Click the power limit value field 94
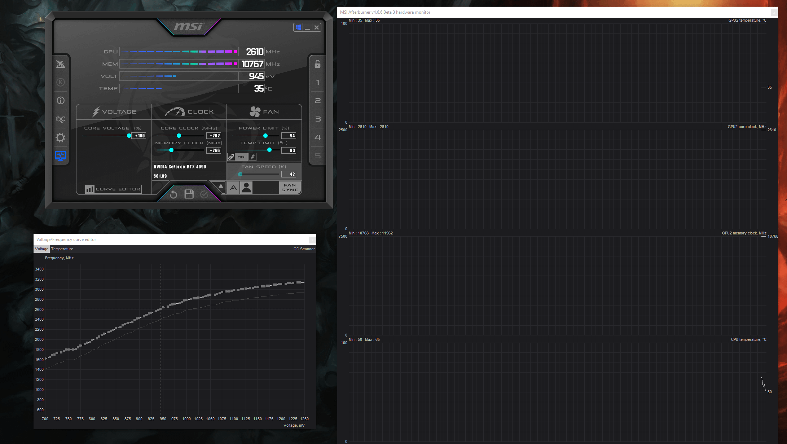This screenshot has height=444, width=787. point(289,136)
